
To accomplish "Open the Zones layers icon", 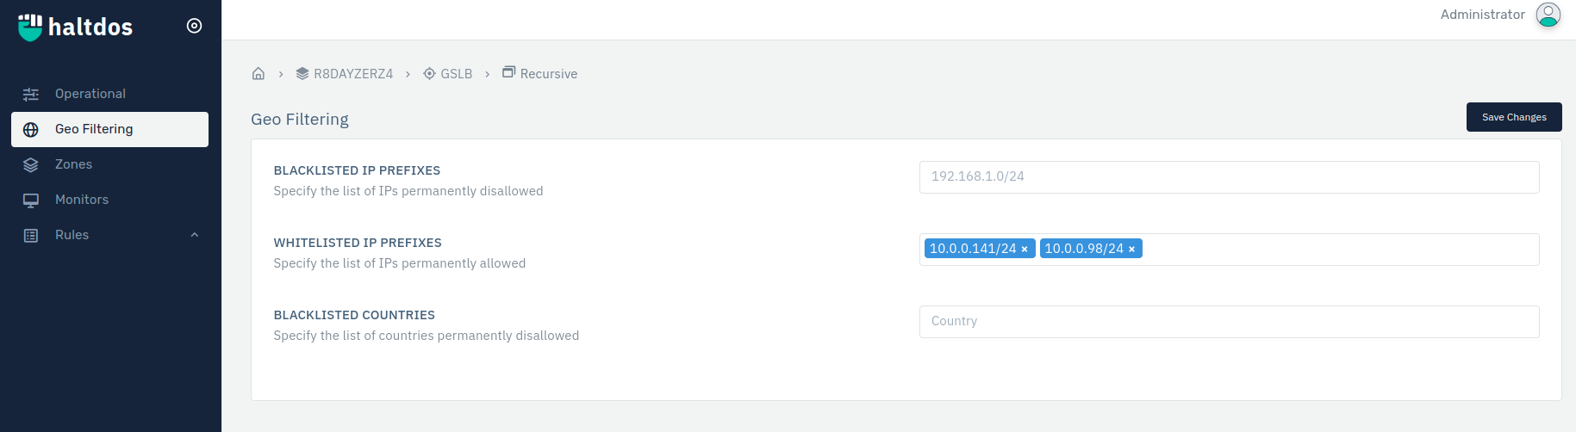I will click(x=31, y=164).
